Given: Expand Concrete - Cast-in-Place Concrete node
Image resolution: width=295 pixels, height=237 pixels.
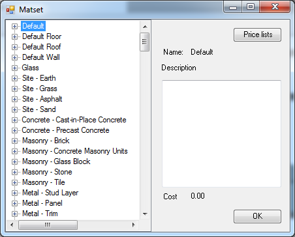Looking at the screenshot, I should 14,120.
